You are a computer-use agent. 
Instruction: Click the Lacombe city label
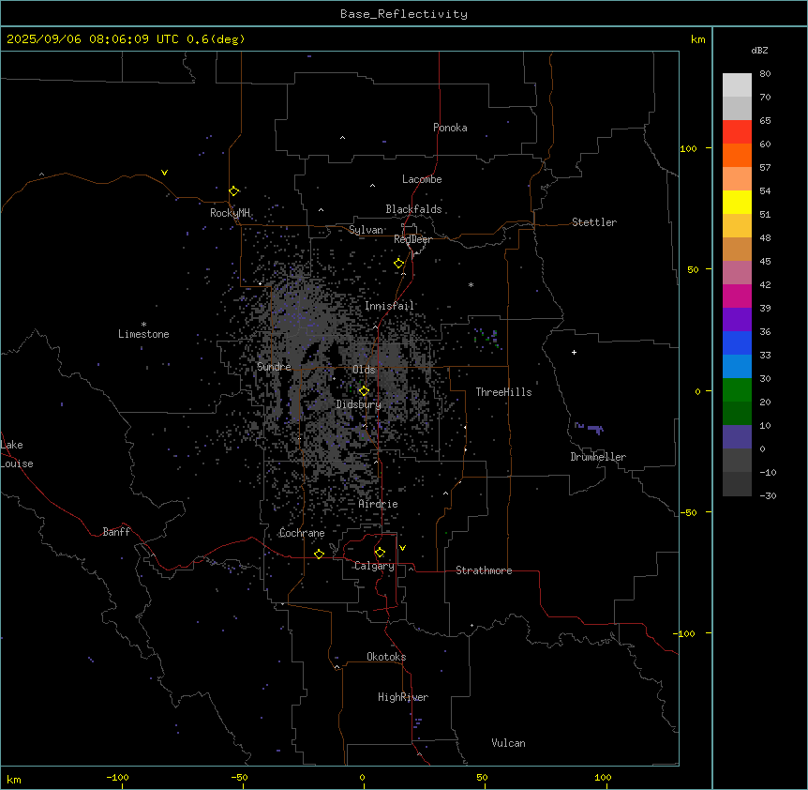[x=422, y=179]
